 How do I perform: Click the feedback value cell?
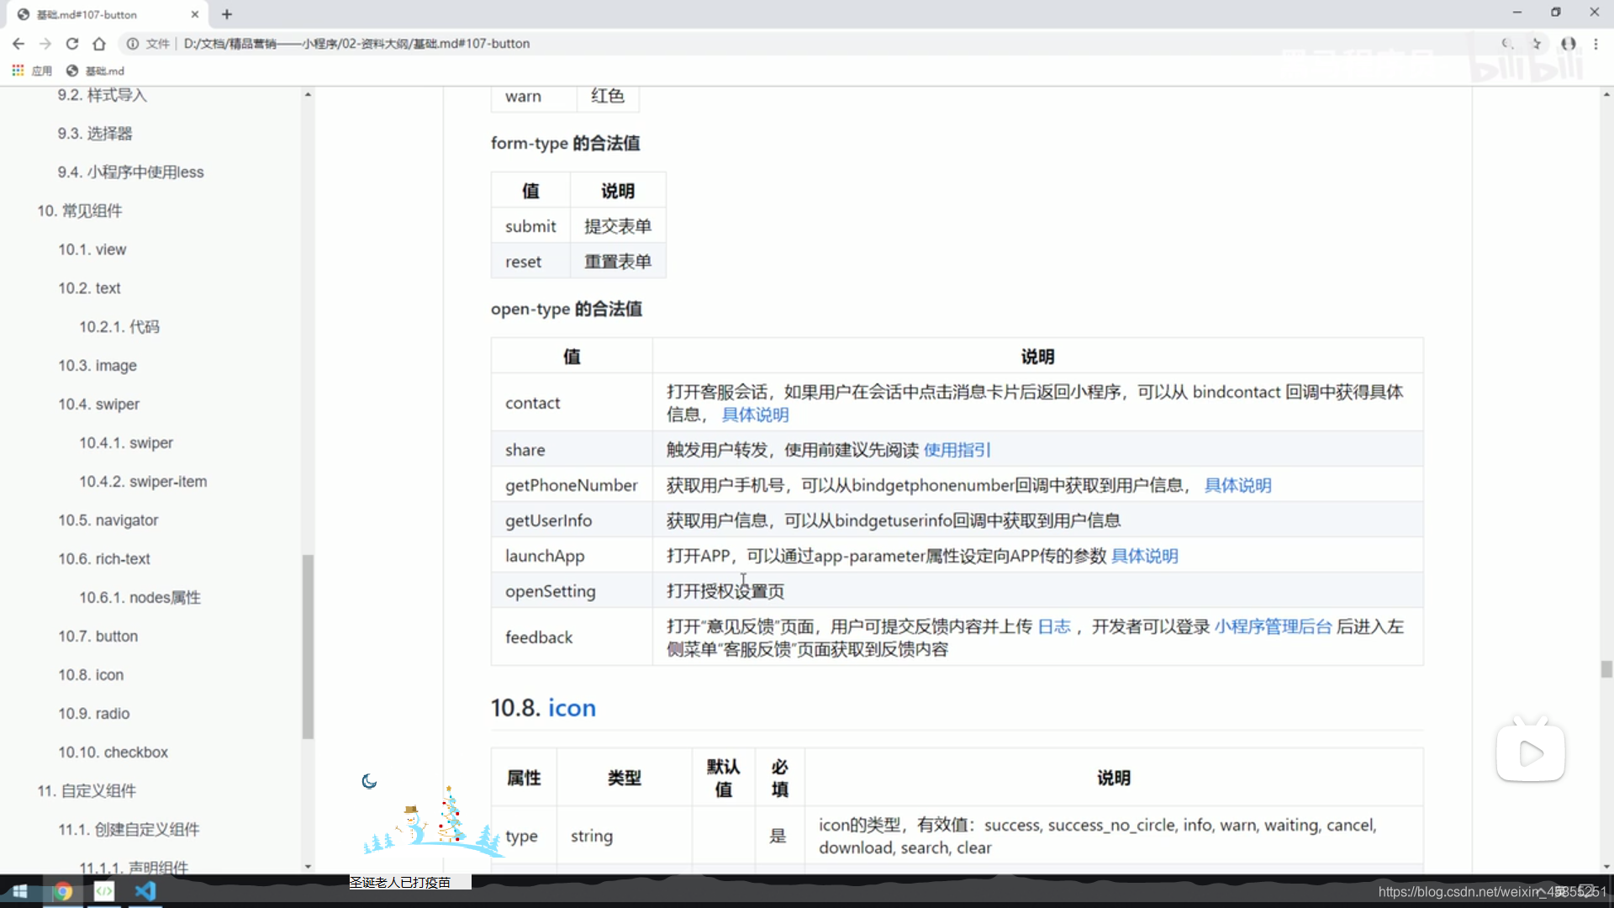[572, 637]
